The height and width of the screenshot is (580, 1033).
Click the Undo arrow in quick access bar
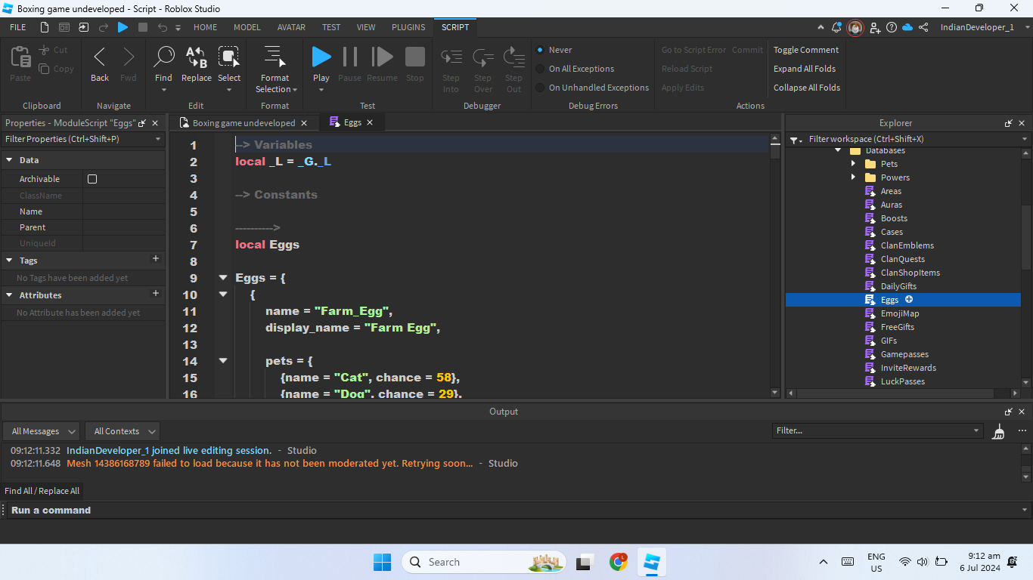(x=162, y=27)
